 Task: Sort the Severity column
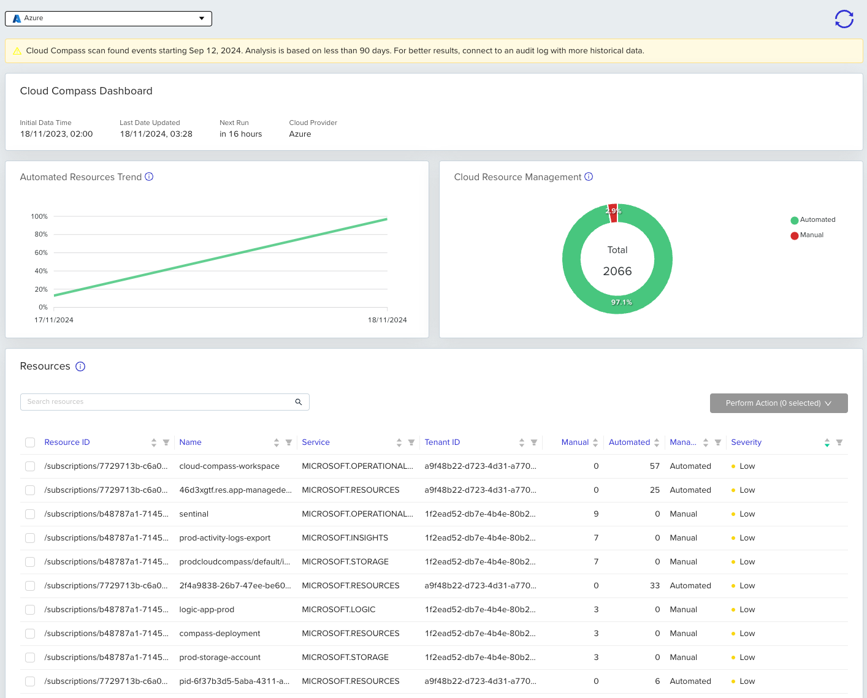tap(827, 442)
